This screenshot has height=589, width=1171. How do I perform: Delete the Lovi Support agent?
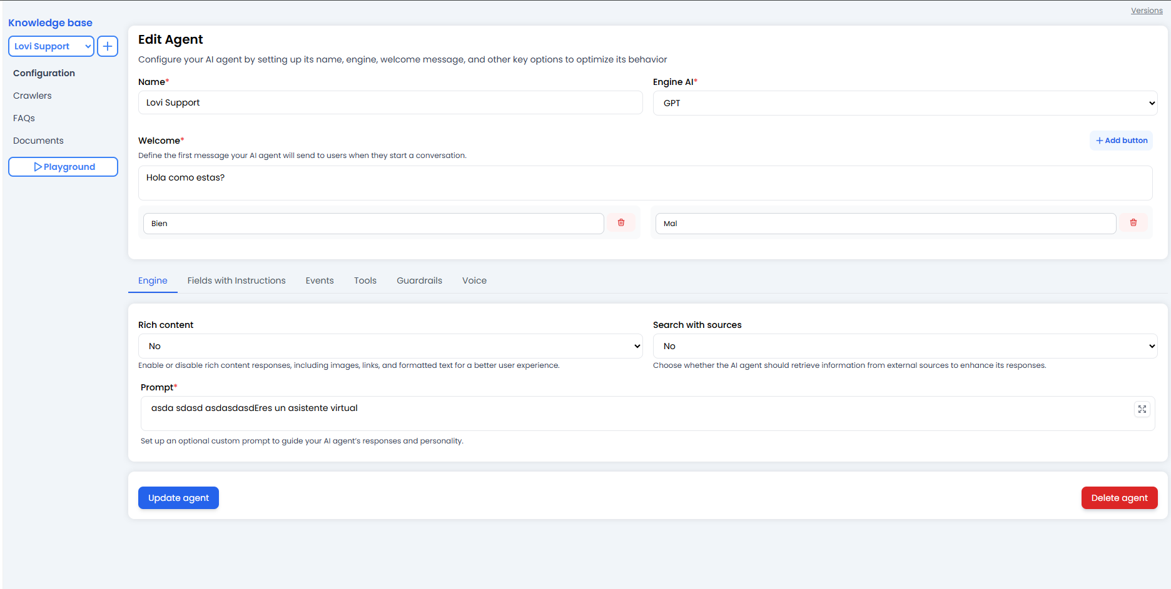click(x=1119, y=497)
